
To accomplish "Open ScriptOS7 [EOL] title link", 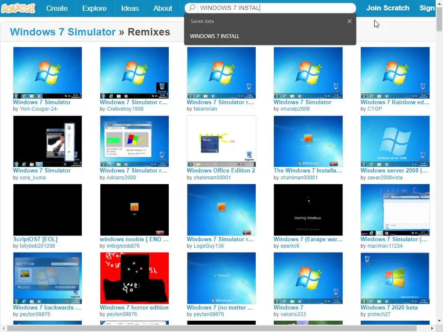I will (x=35, y=239).
